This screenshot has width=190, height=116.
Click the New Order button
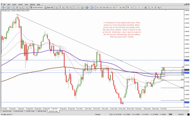tap(49, 8)
